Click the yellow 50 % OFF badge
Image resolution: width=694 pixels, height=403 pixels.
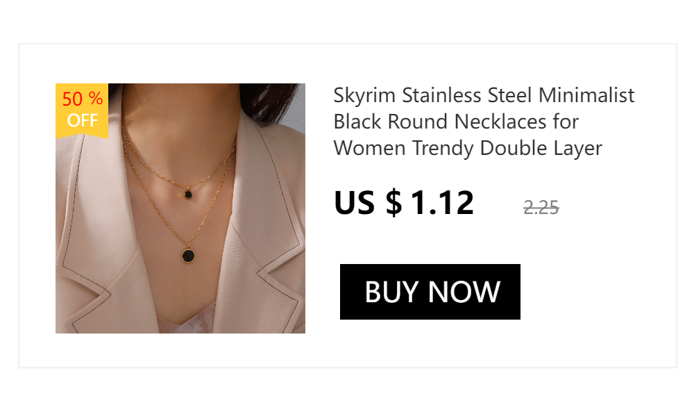[x=82, y=111]
